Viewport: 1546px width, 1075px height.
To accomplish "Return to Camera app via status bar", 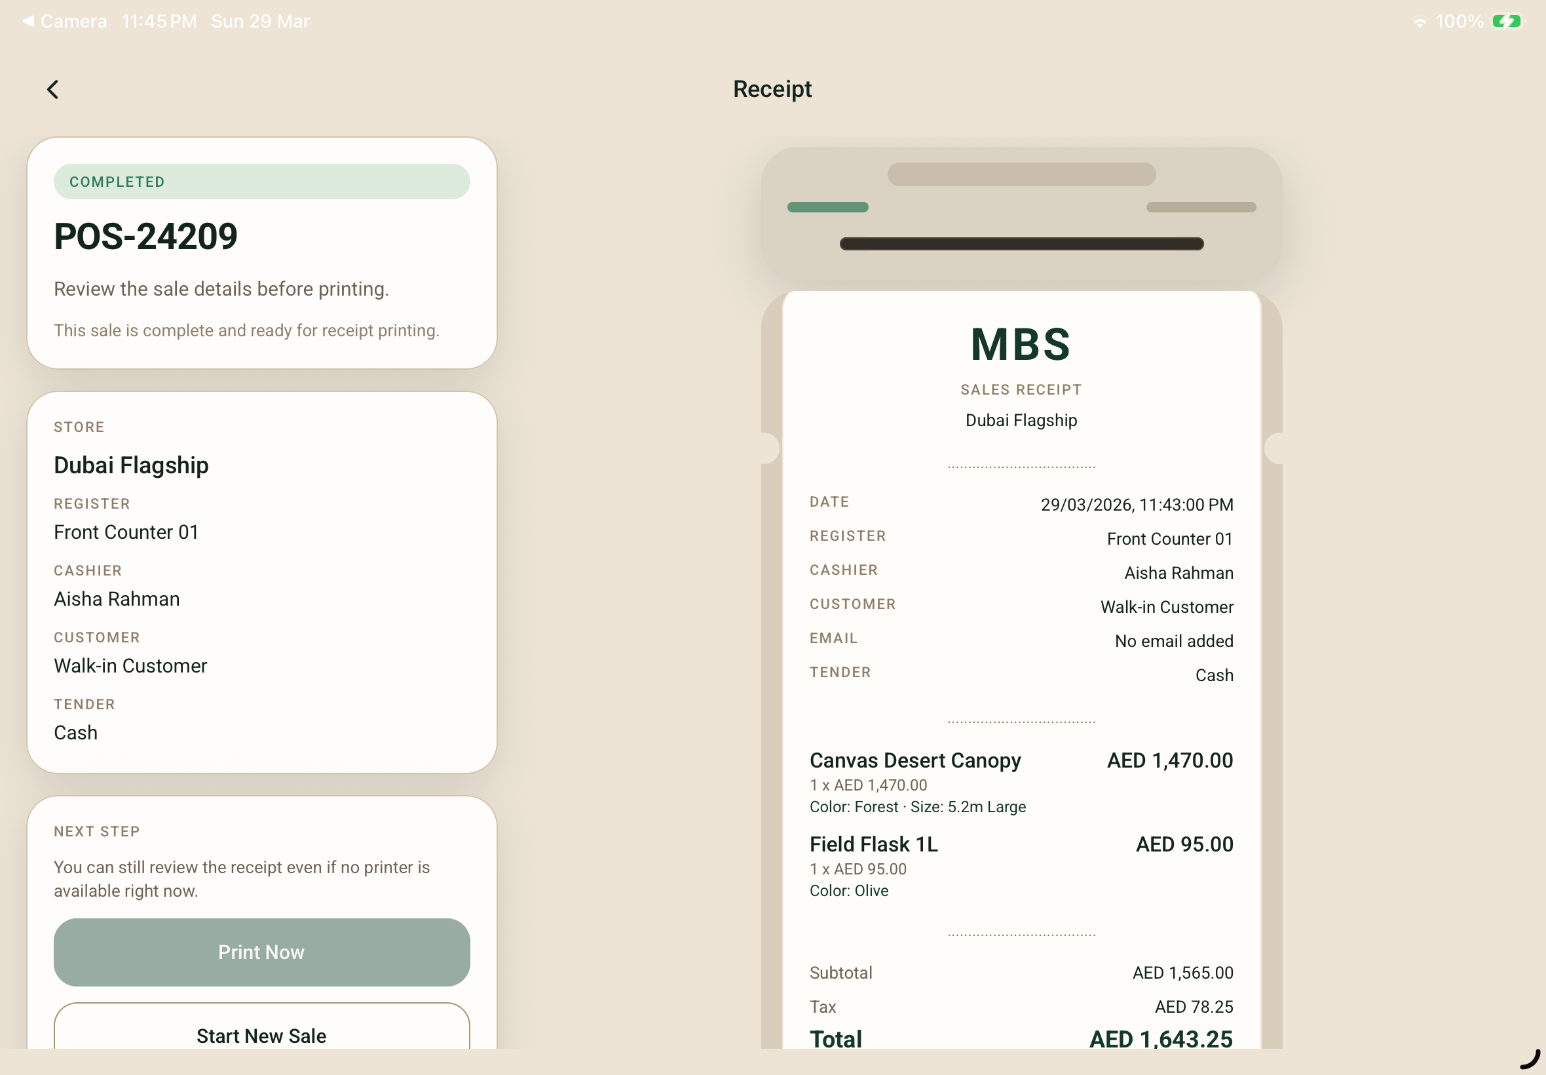I will (65, 22).
